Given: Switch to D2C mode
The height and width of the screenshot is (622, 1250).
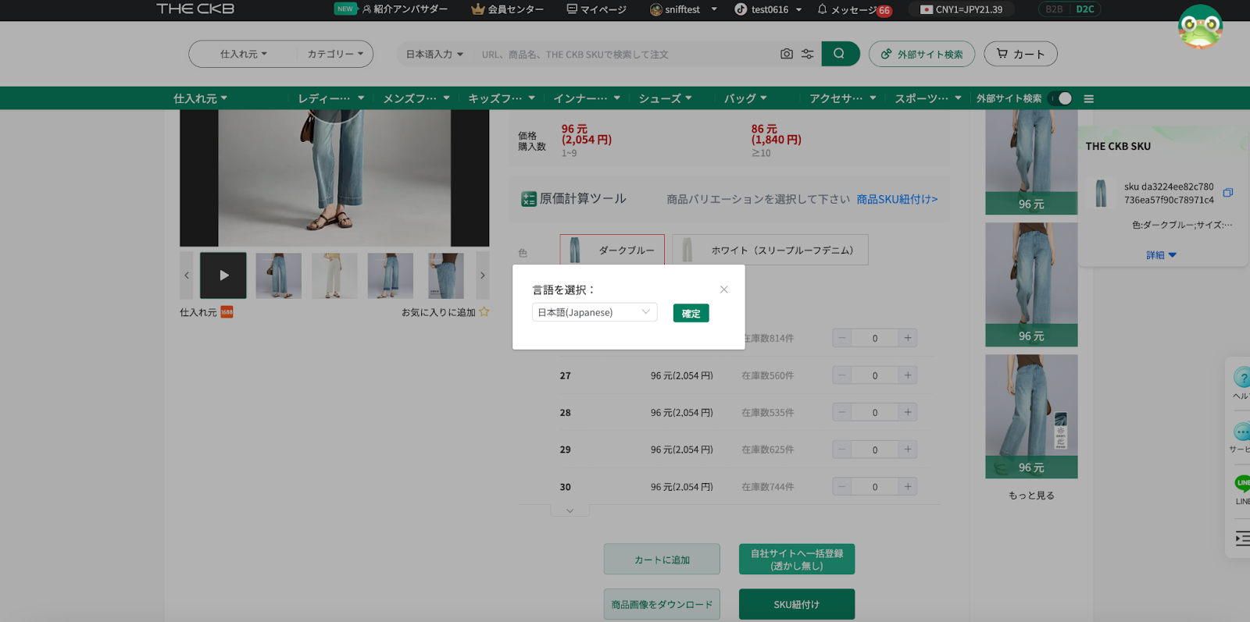Looking at the screenshot, I should click(x=1084, y=9).
